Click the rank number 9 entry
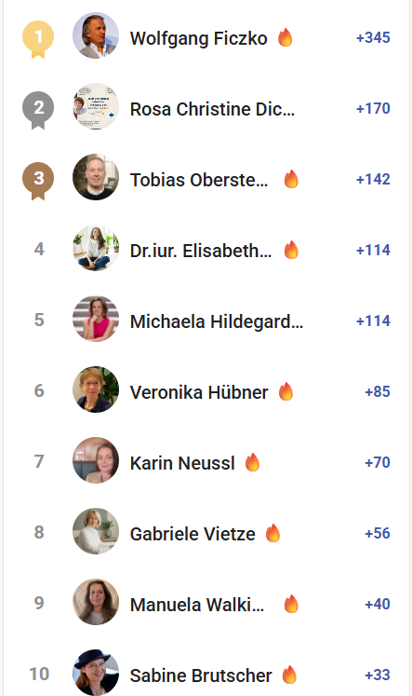Viewport: 412px width, 696px height. pos(39,603)
